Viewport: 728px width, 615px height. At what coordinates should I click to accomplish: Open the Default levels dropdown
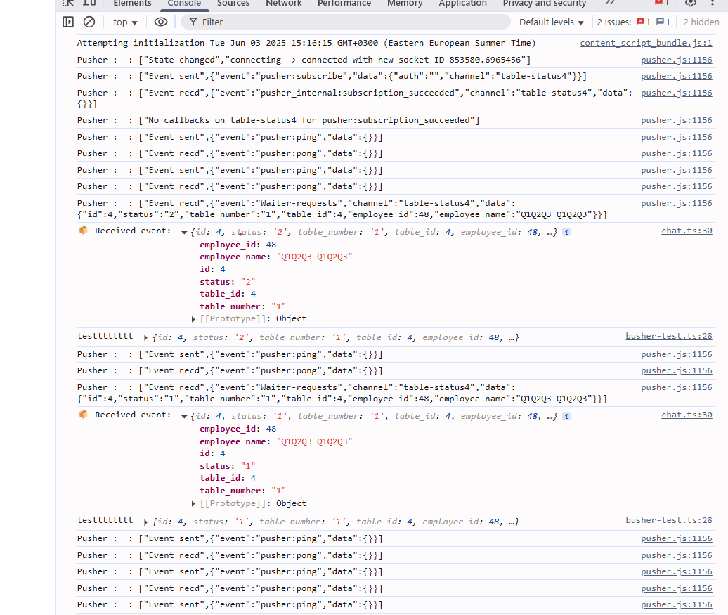pos(552,22)
